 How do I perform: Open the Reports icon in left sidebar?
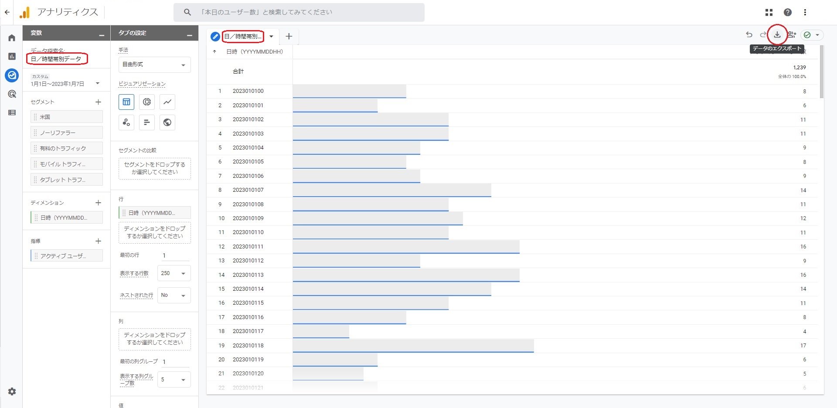pyautogui.click(x=12, y=56)
